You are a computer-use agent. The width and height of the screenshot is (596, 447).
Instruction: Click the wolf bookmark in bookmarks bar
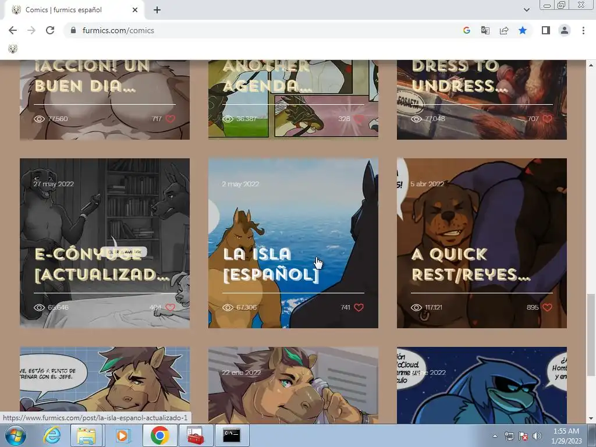point(13,49)
